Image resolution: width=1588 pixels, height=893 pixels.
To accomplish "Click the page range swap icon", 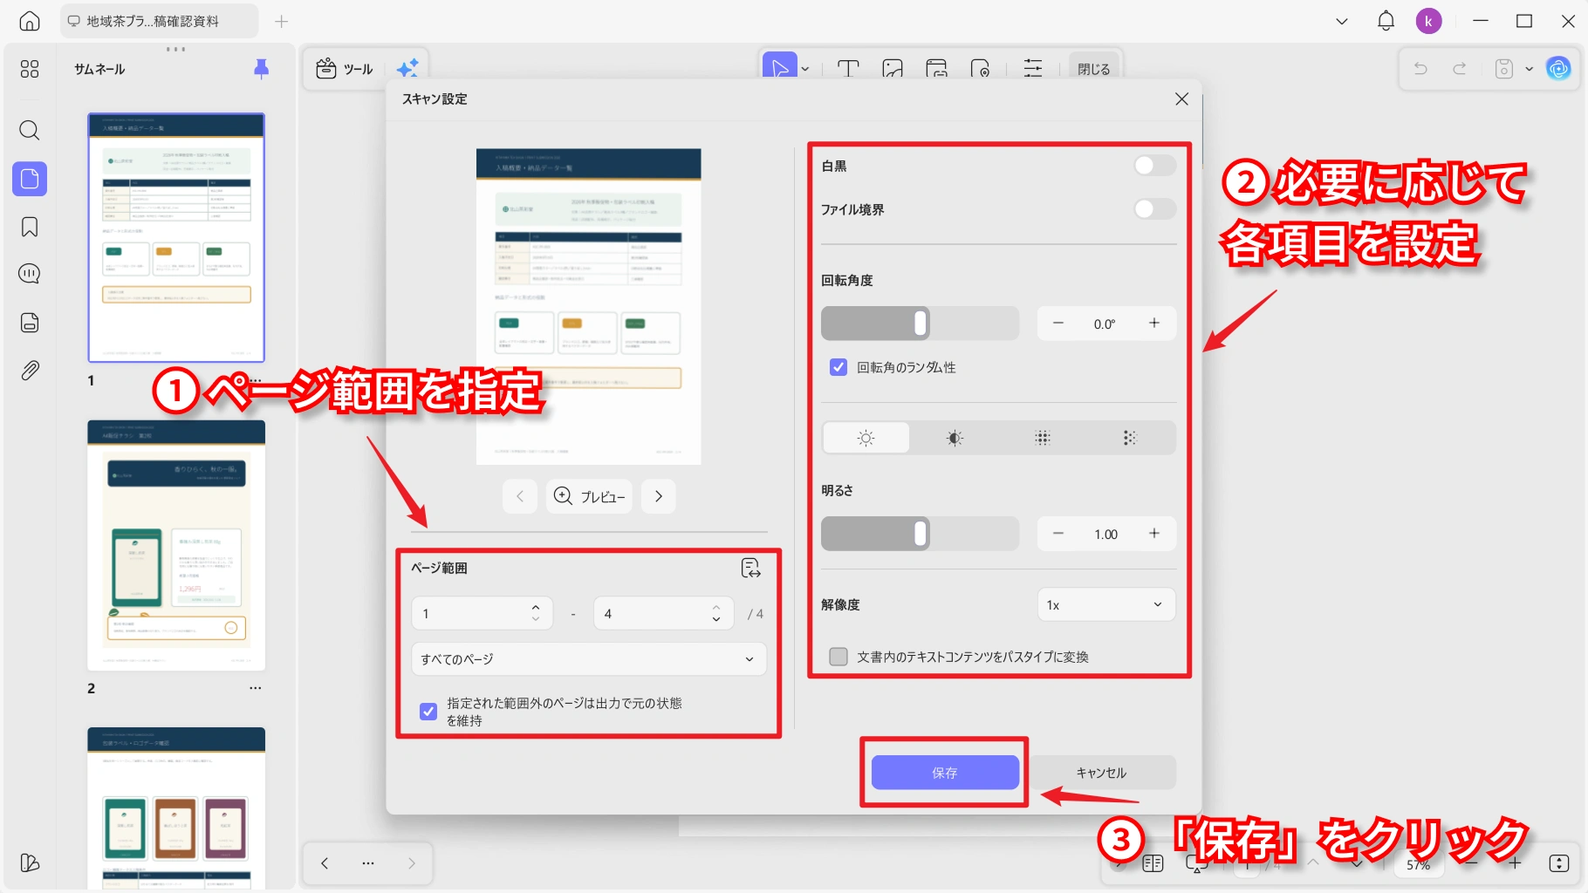I will pyautogui.click(x=750, y=569).
